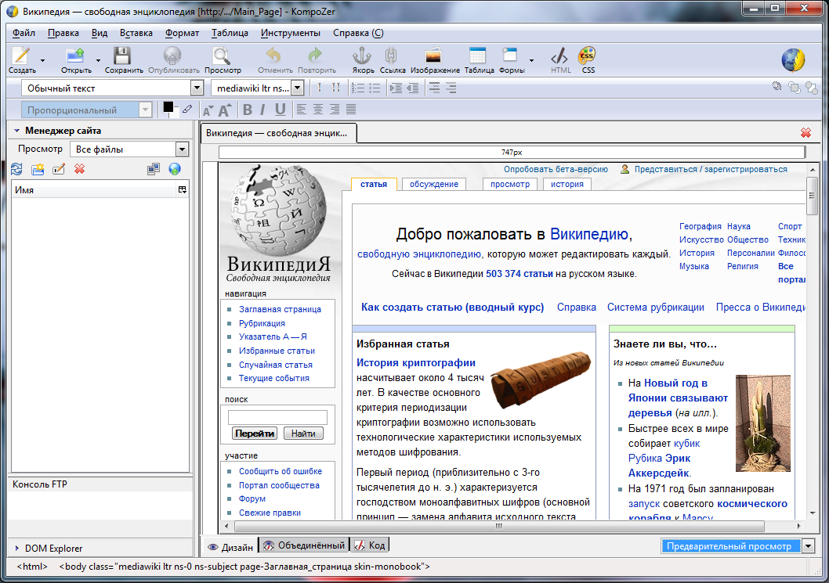The height and width of the screenshot is (583, 829).
Task: Toggle align left
Action: pyautogui.click(x=302, y=110)
